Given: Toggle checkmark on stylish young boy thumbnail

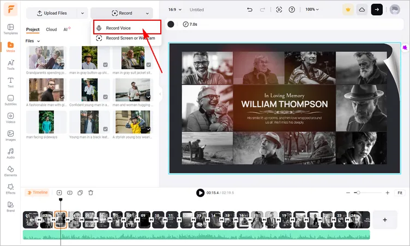Looking at the screenshot, I should coord(148,129).
